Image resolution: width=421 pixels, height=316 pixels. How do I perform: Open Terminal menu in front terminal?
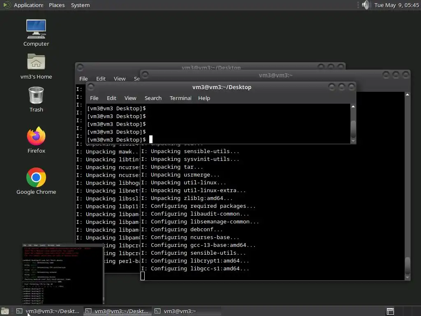[180, 98]
